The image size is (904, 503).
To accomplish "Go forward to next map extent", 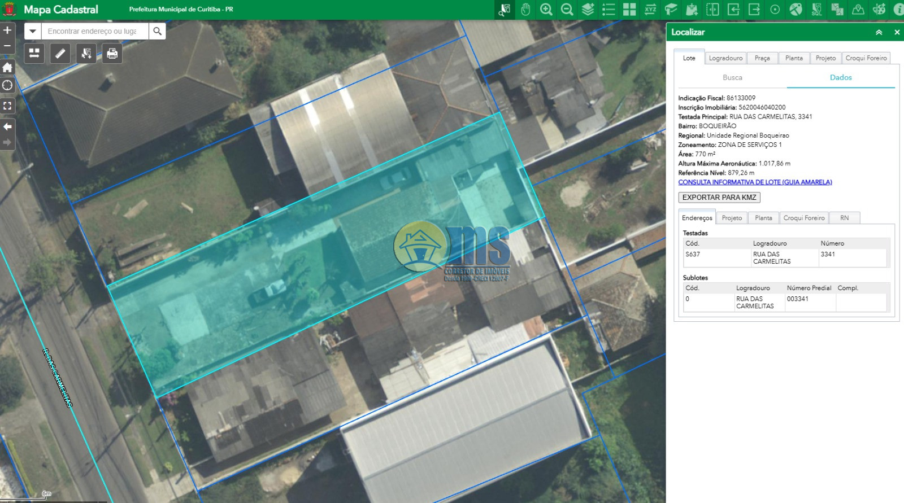I will coord(7,142).
